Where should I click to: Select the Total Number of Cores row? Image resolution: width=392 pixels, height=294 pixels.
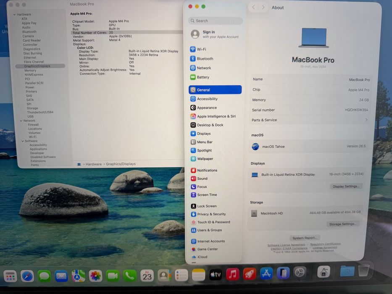tap(127, 32)
